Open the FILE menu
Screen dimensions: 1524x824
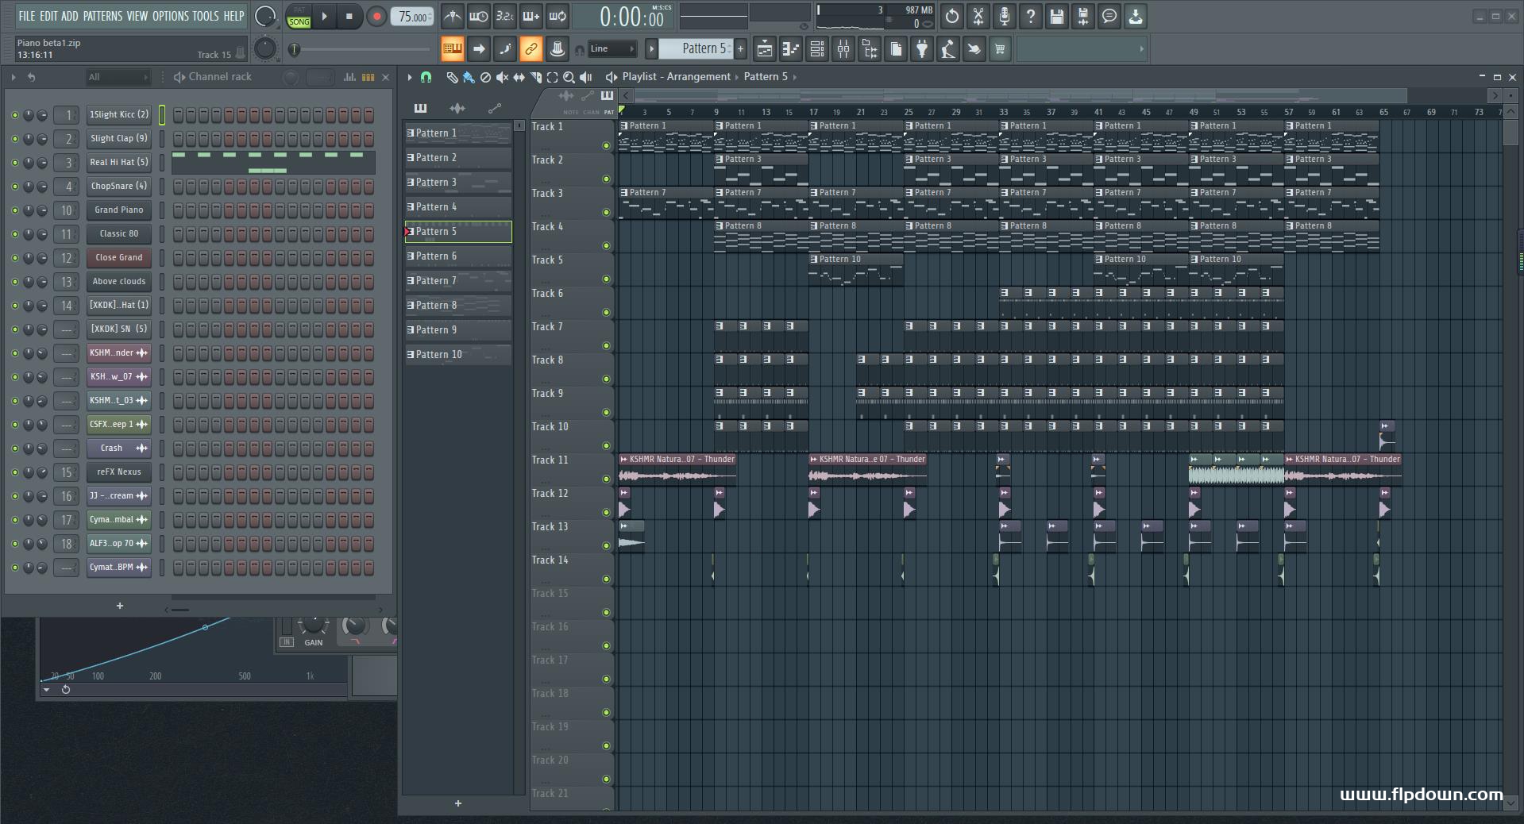coord(27,16)
